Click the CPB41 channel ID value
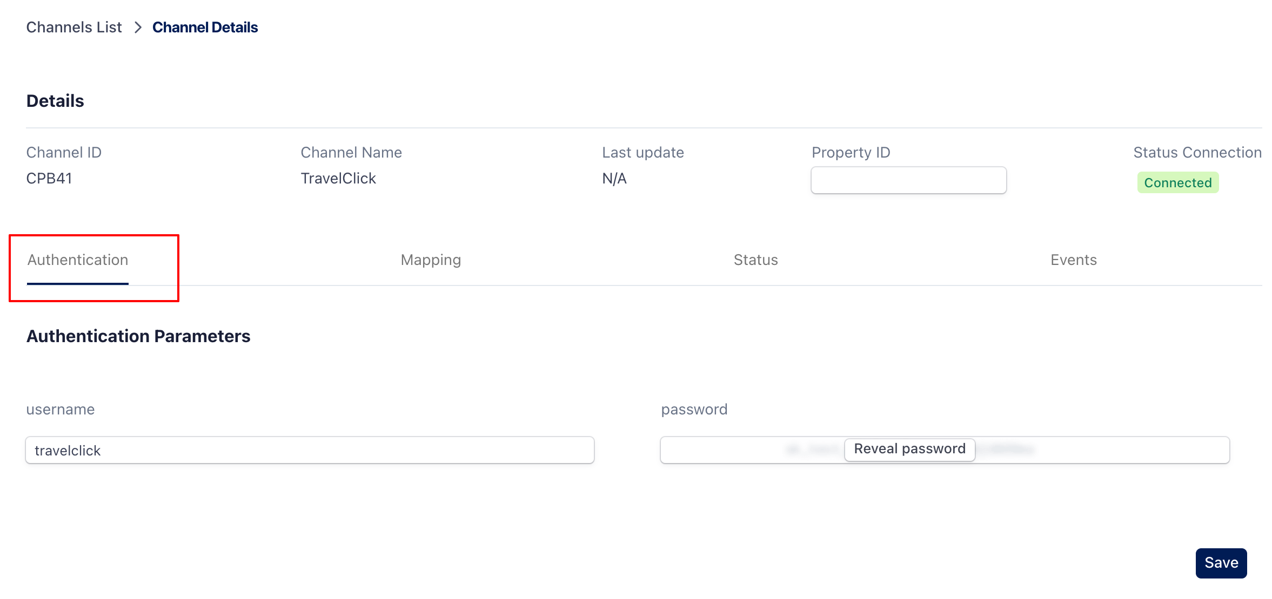 (x=49, y=179)
